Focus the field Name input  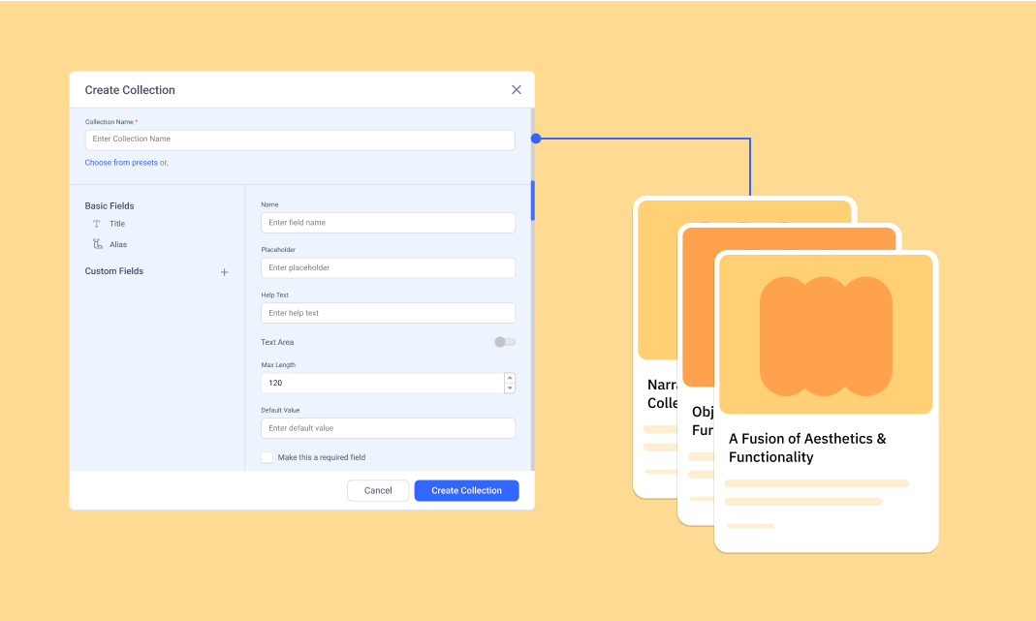pyautogui.click(x=388, y=223)
